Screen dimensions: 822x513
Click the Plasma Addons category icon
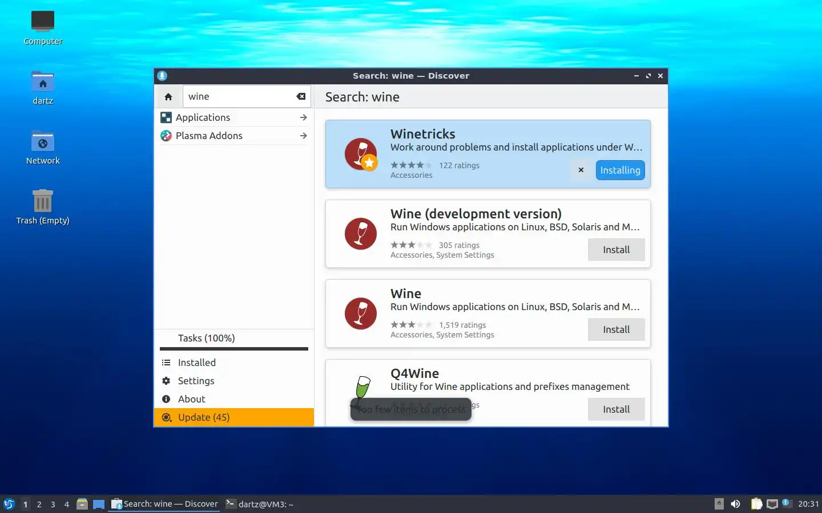166,136
